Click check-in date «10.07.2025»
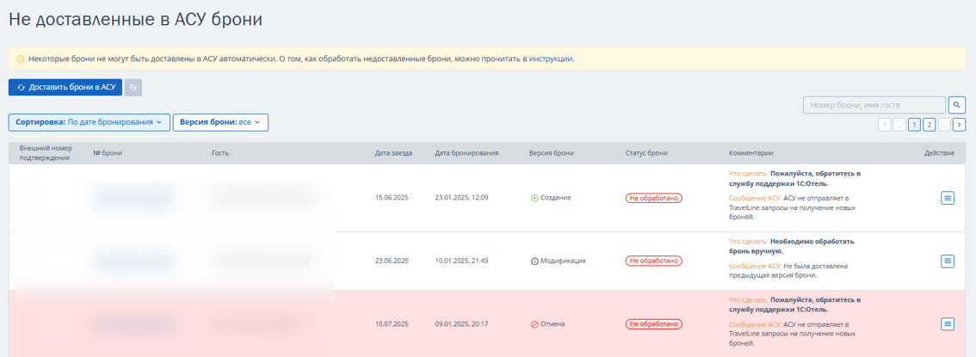Image resolution: width=976 pixels, height=357 pixels. 392,324
